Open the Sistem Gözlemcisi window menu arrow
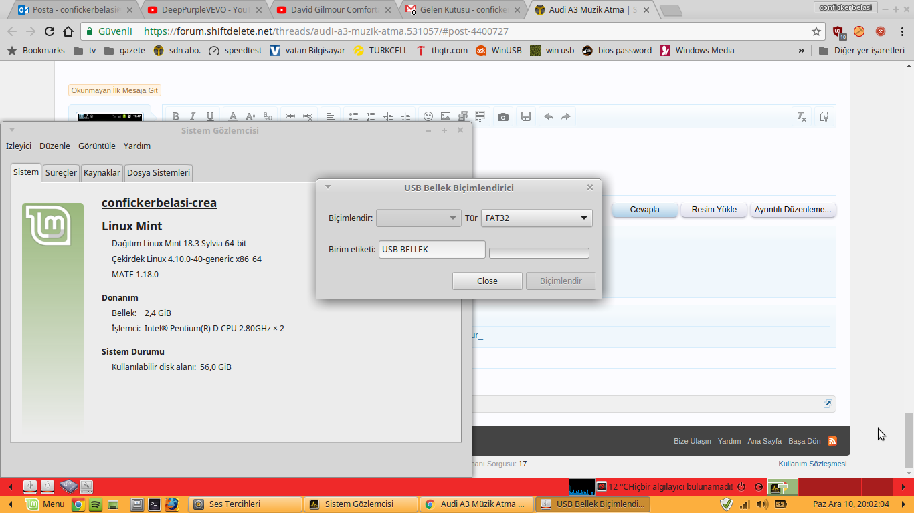Screen dimensions: 914x513 point(11,130)
